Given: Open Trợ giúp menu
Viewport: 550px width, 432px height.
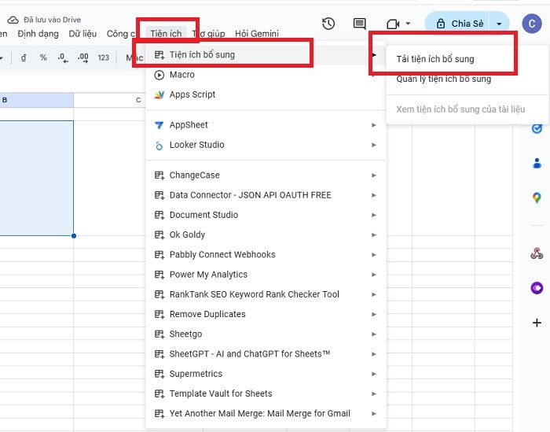Looking at the screenshot, I should tap(208, 34).
